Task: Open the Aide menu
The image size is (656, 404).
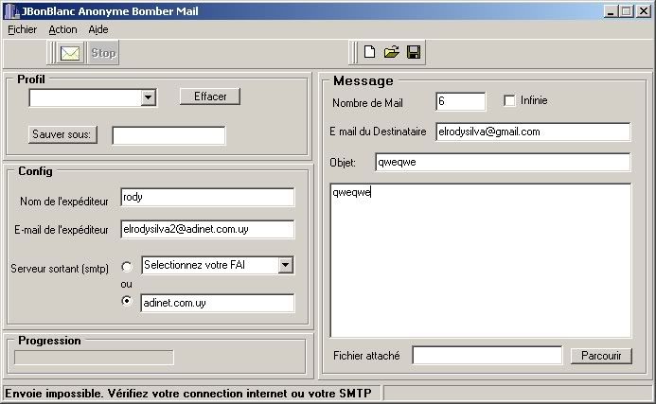Action: tap(98, 29)
